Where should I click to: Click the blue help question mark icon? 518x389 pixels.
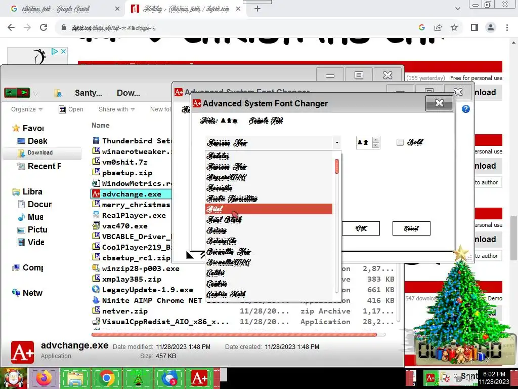[x=466, y=109]
